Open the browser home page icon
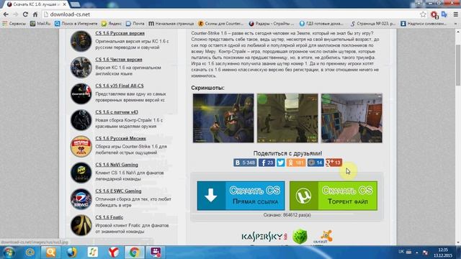The width and height of the screenshot is (461, 259). (35, 14)
